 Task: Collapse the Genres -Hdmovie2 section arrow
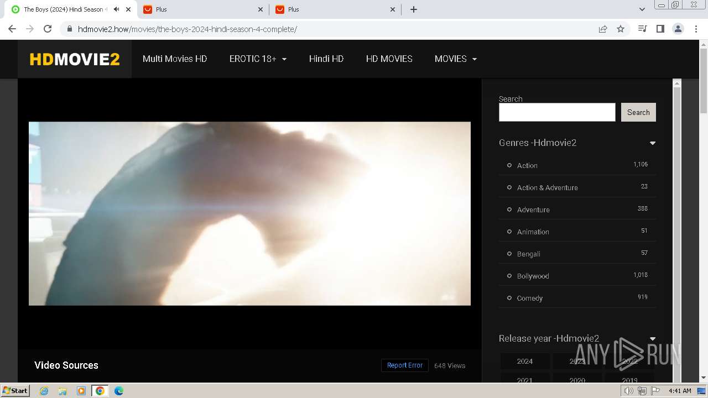[653, 143]
